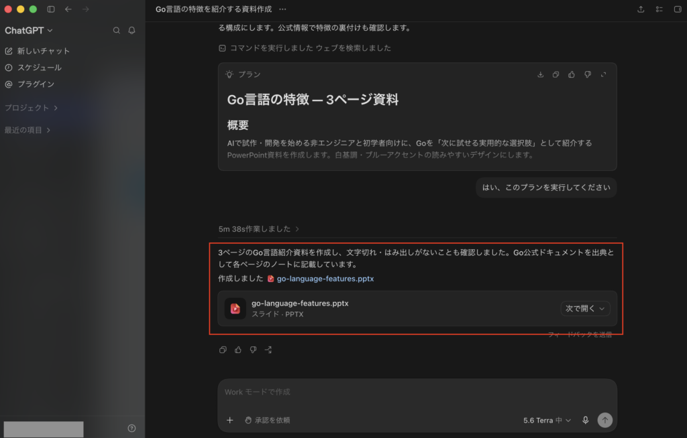This screenshot has width=687, height=438.
Task: Send message with the up arrow button
Action: 604,420
